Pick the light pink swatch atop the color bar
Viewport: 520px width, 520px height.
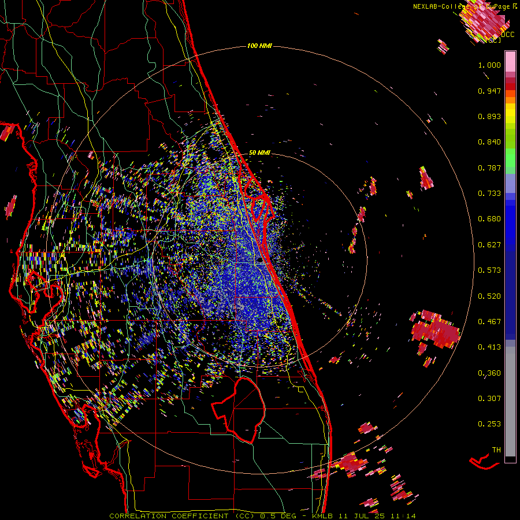(510, 61)
